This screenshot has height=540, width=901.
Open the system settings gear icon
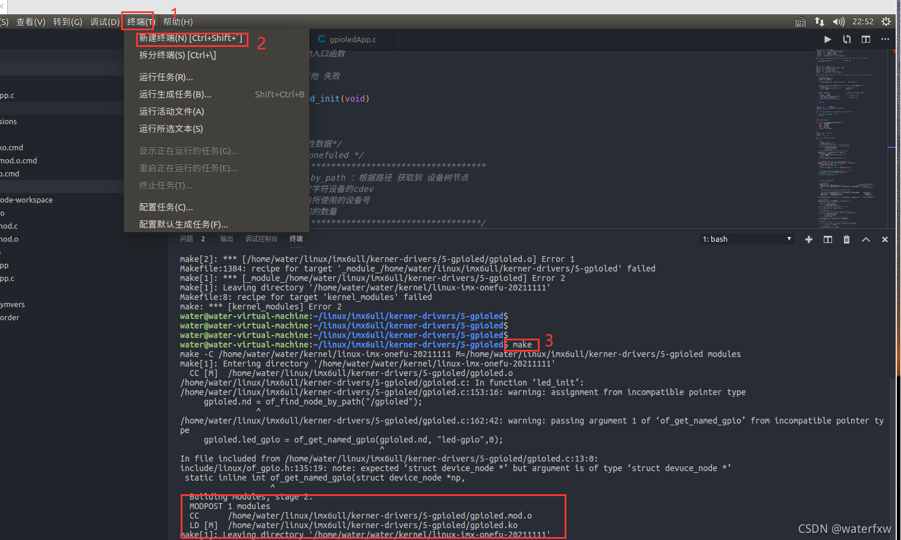click(886, 21)
